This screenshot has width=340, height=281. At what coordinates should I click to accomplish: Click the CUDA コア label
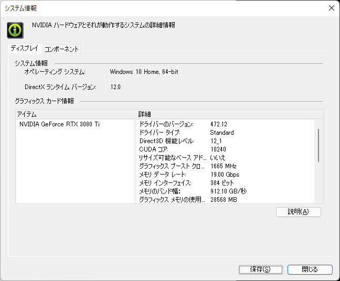pyautogui.click(x=154, y=149)
